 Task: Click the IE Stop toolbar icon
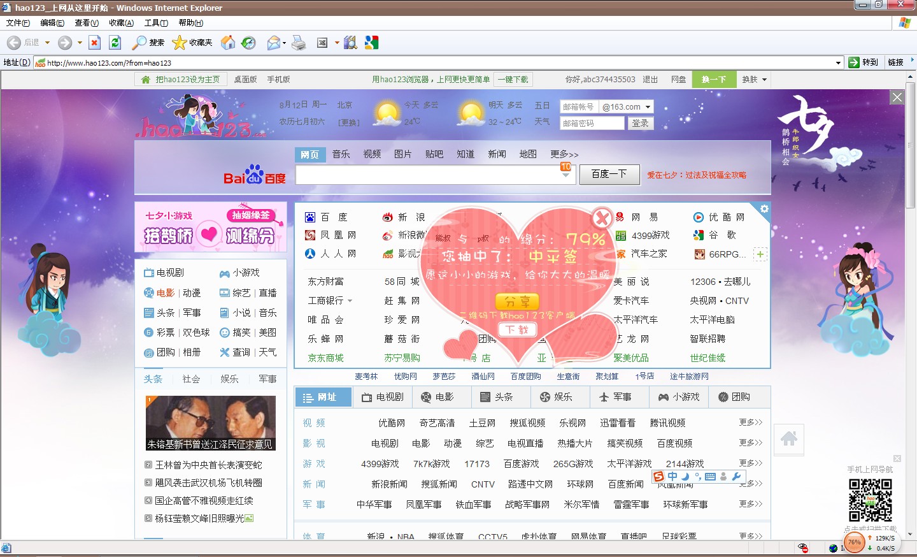click(94, 43)
